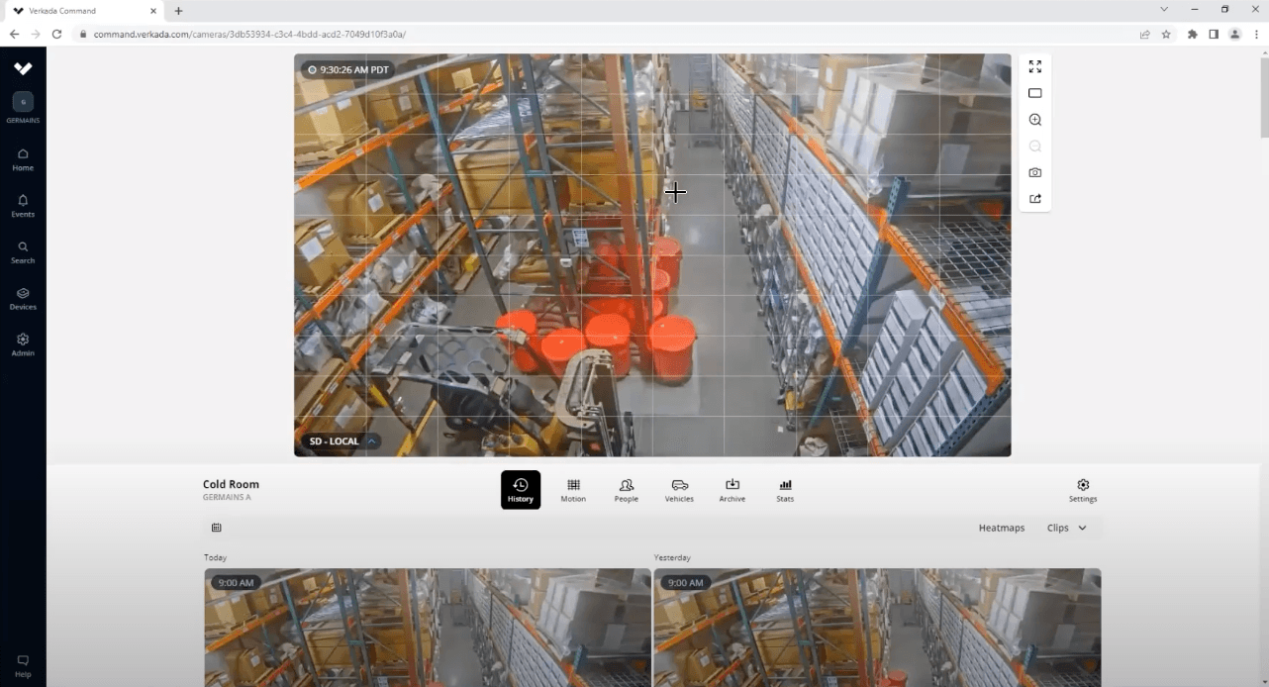Open the browser tab search chevron
The height and width of the screenshot is (687, 1269).
[x=1164, y=10]
